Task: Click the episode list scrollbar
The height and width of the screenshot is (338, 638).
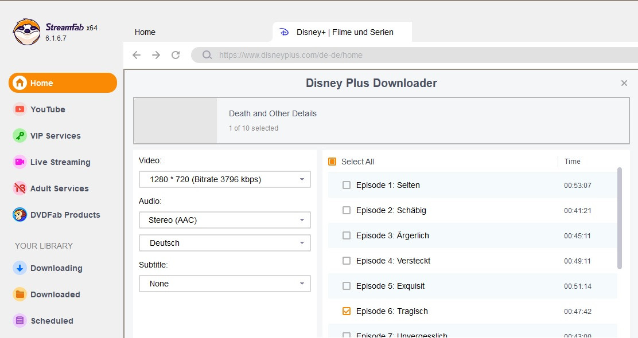Action: [620, 218]
